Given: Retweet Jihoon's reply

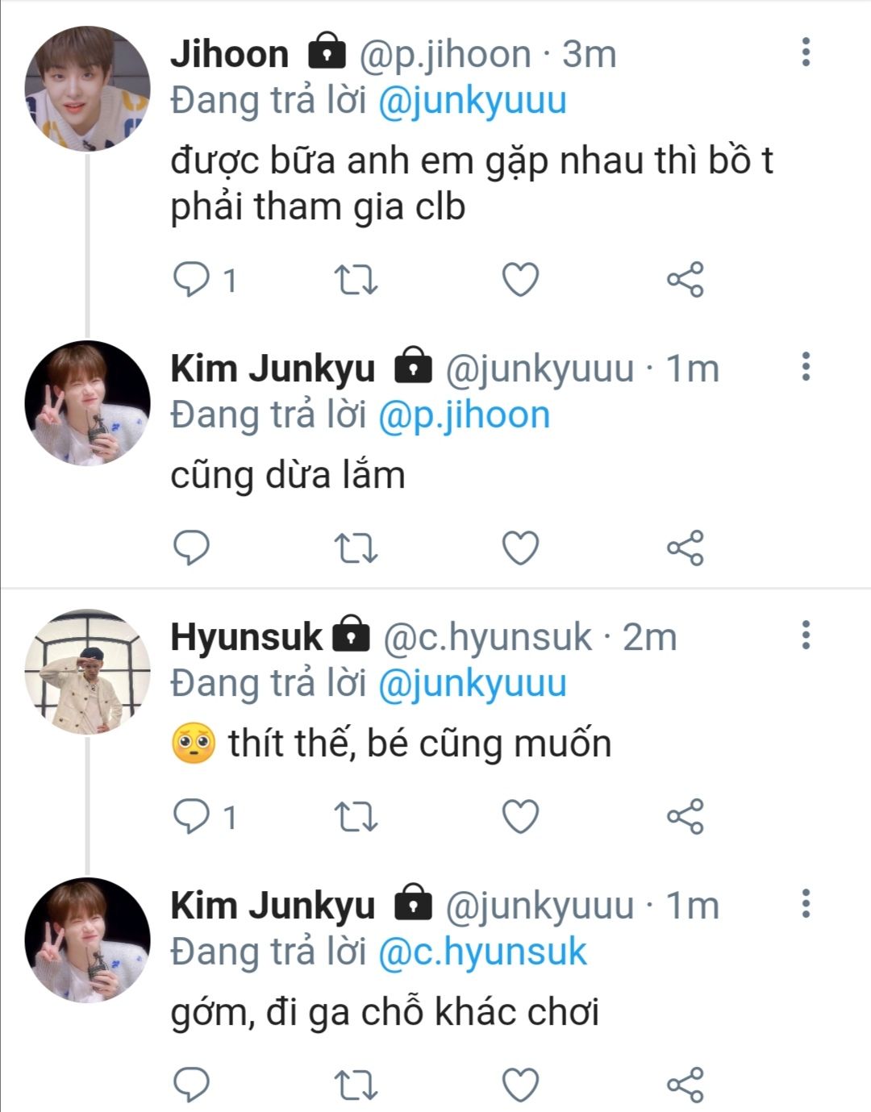Looking at the screenshot, I should [356, 280].
